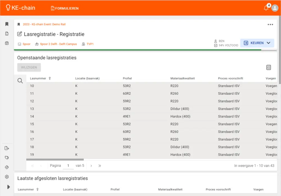
Task: Click the logout arrow icon in sidebar
Action: point(7,148)
